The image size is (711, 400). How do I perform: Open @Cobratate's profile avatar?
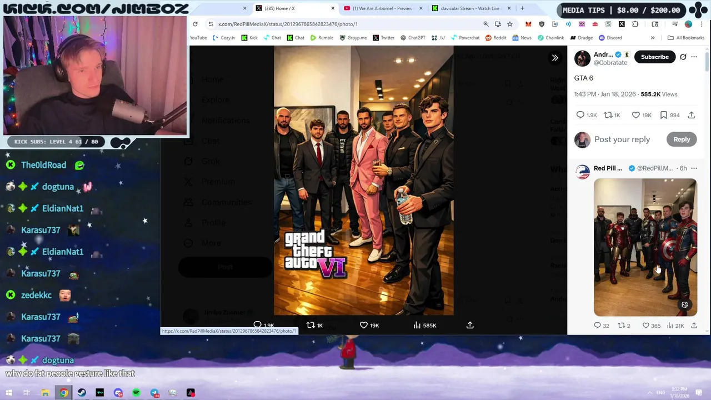click(x=582, y=58)
